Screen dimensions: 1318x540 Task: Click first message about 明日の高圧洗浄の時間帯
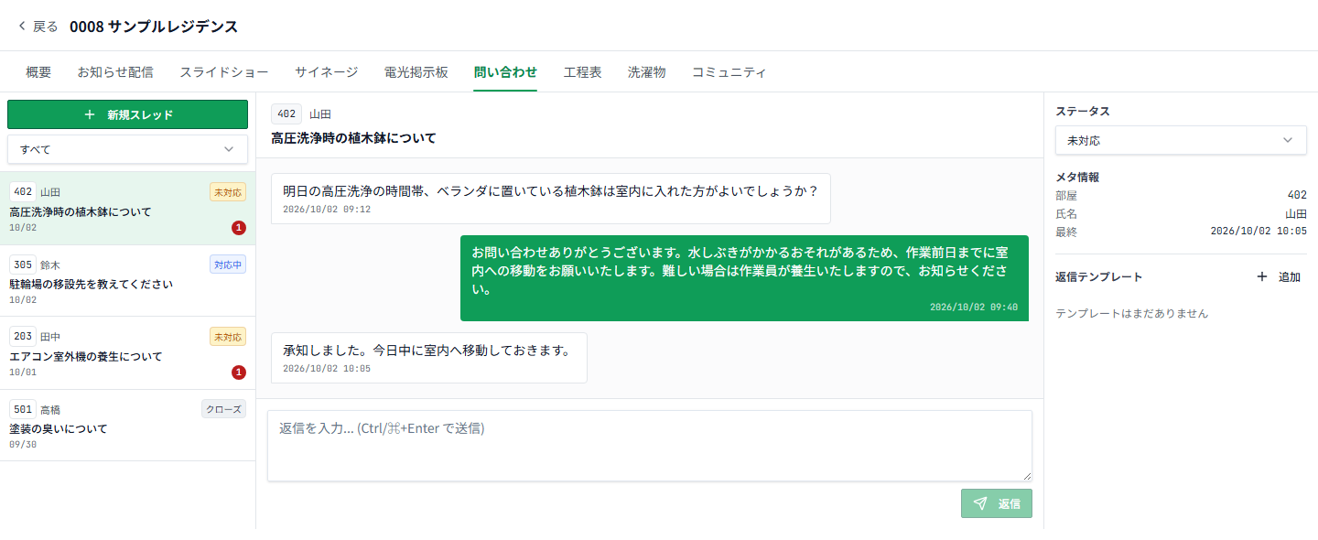click(x=550, y=199)
